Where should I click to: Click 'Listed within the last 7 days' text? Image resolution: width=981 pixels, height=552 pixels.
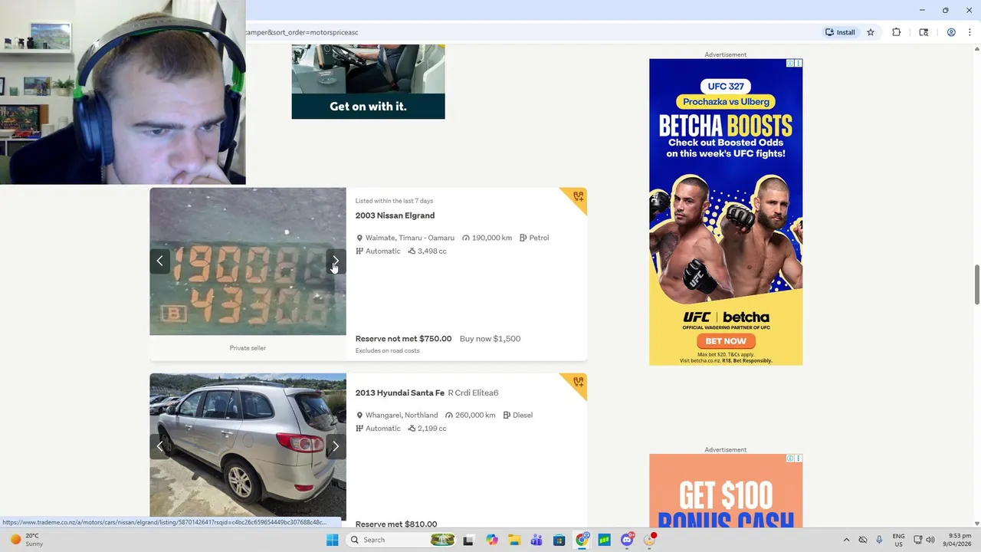pos(394,201)
